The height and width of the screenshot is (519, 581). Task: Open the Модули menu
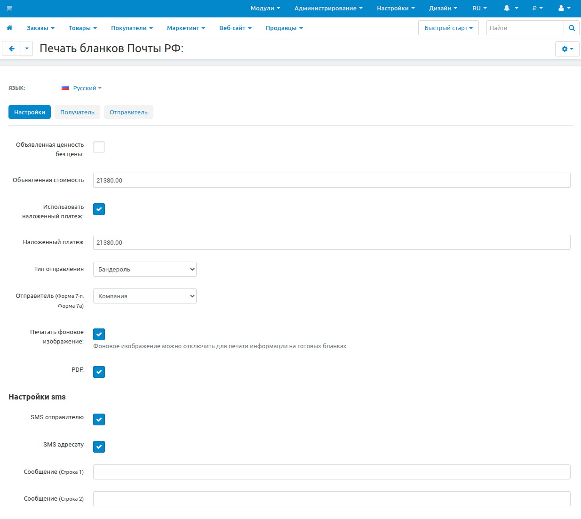click(265, 8)
